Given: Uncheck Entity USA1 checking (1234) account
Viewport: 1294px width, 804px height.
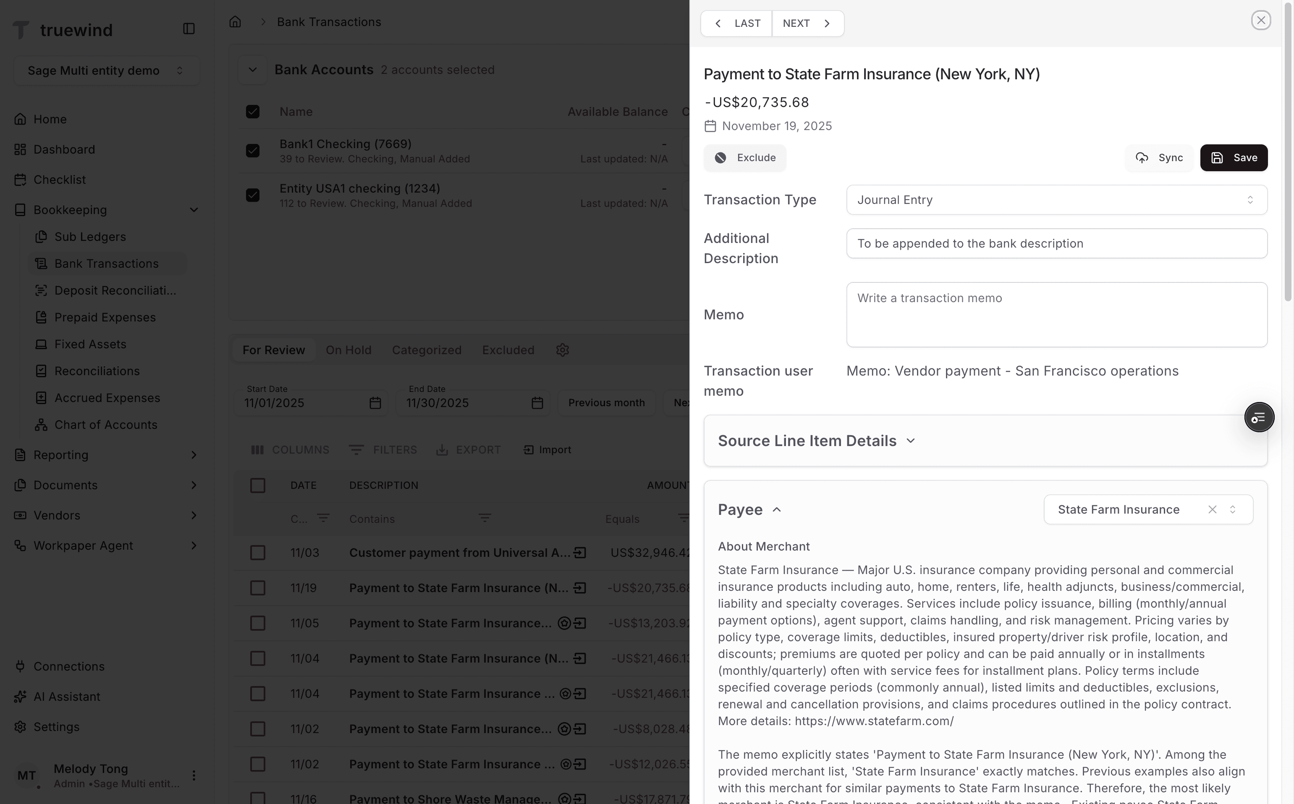Looking at the screenshot, I should 253,195.
